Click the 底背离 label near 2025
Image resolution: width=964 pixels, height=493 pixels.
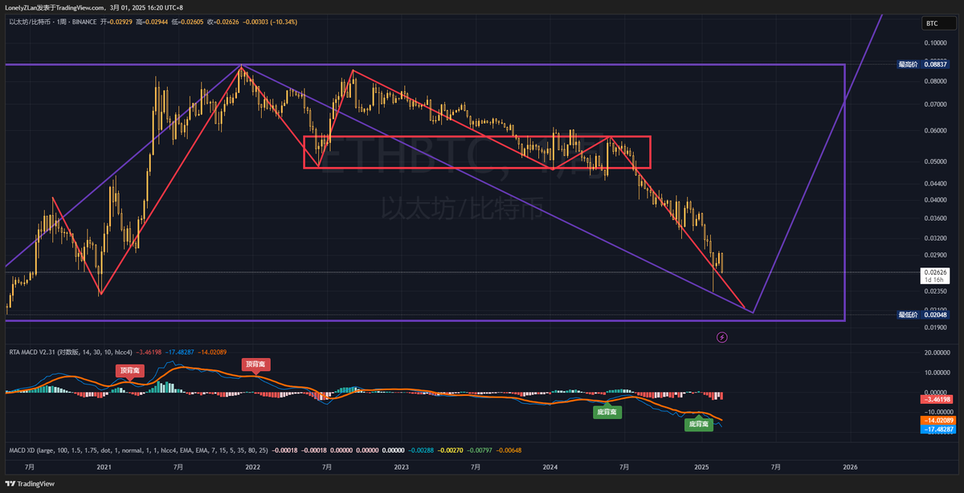[697, 423]
